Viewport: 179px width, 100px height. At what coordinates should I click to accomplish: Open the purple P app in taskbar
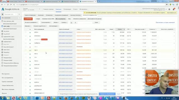click(x=101, y=98)
